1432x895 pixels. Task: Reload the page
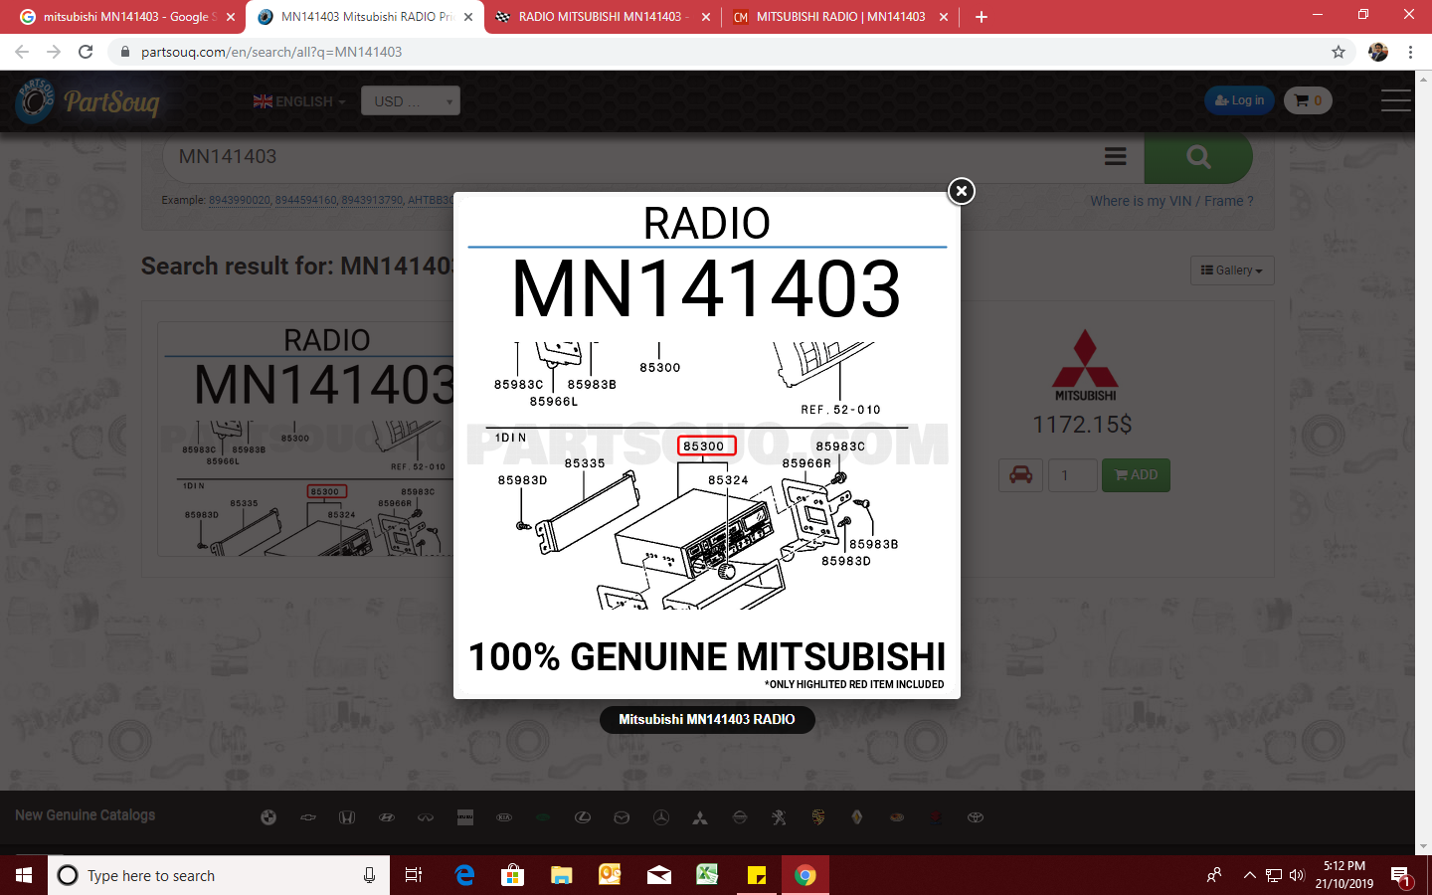click(x=86, y=52)
